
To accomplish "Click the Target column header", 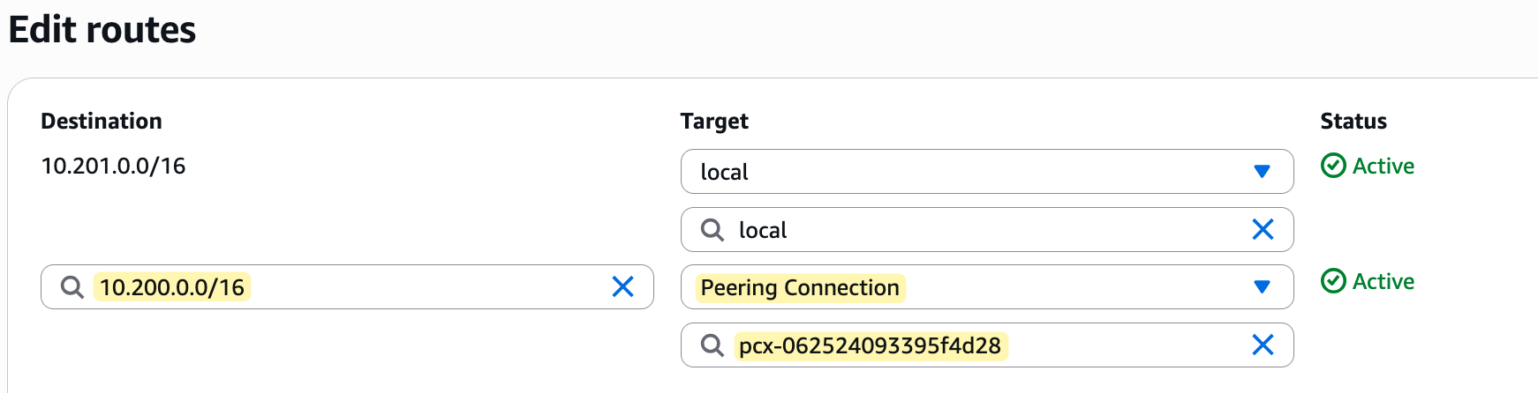I will coord(714,122).
